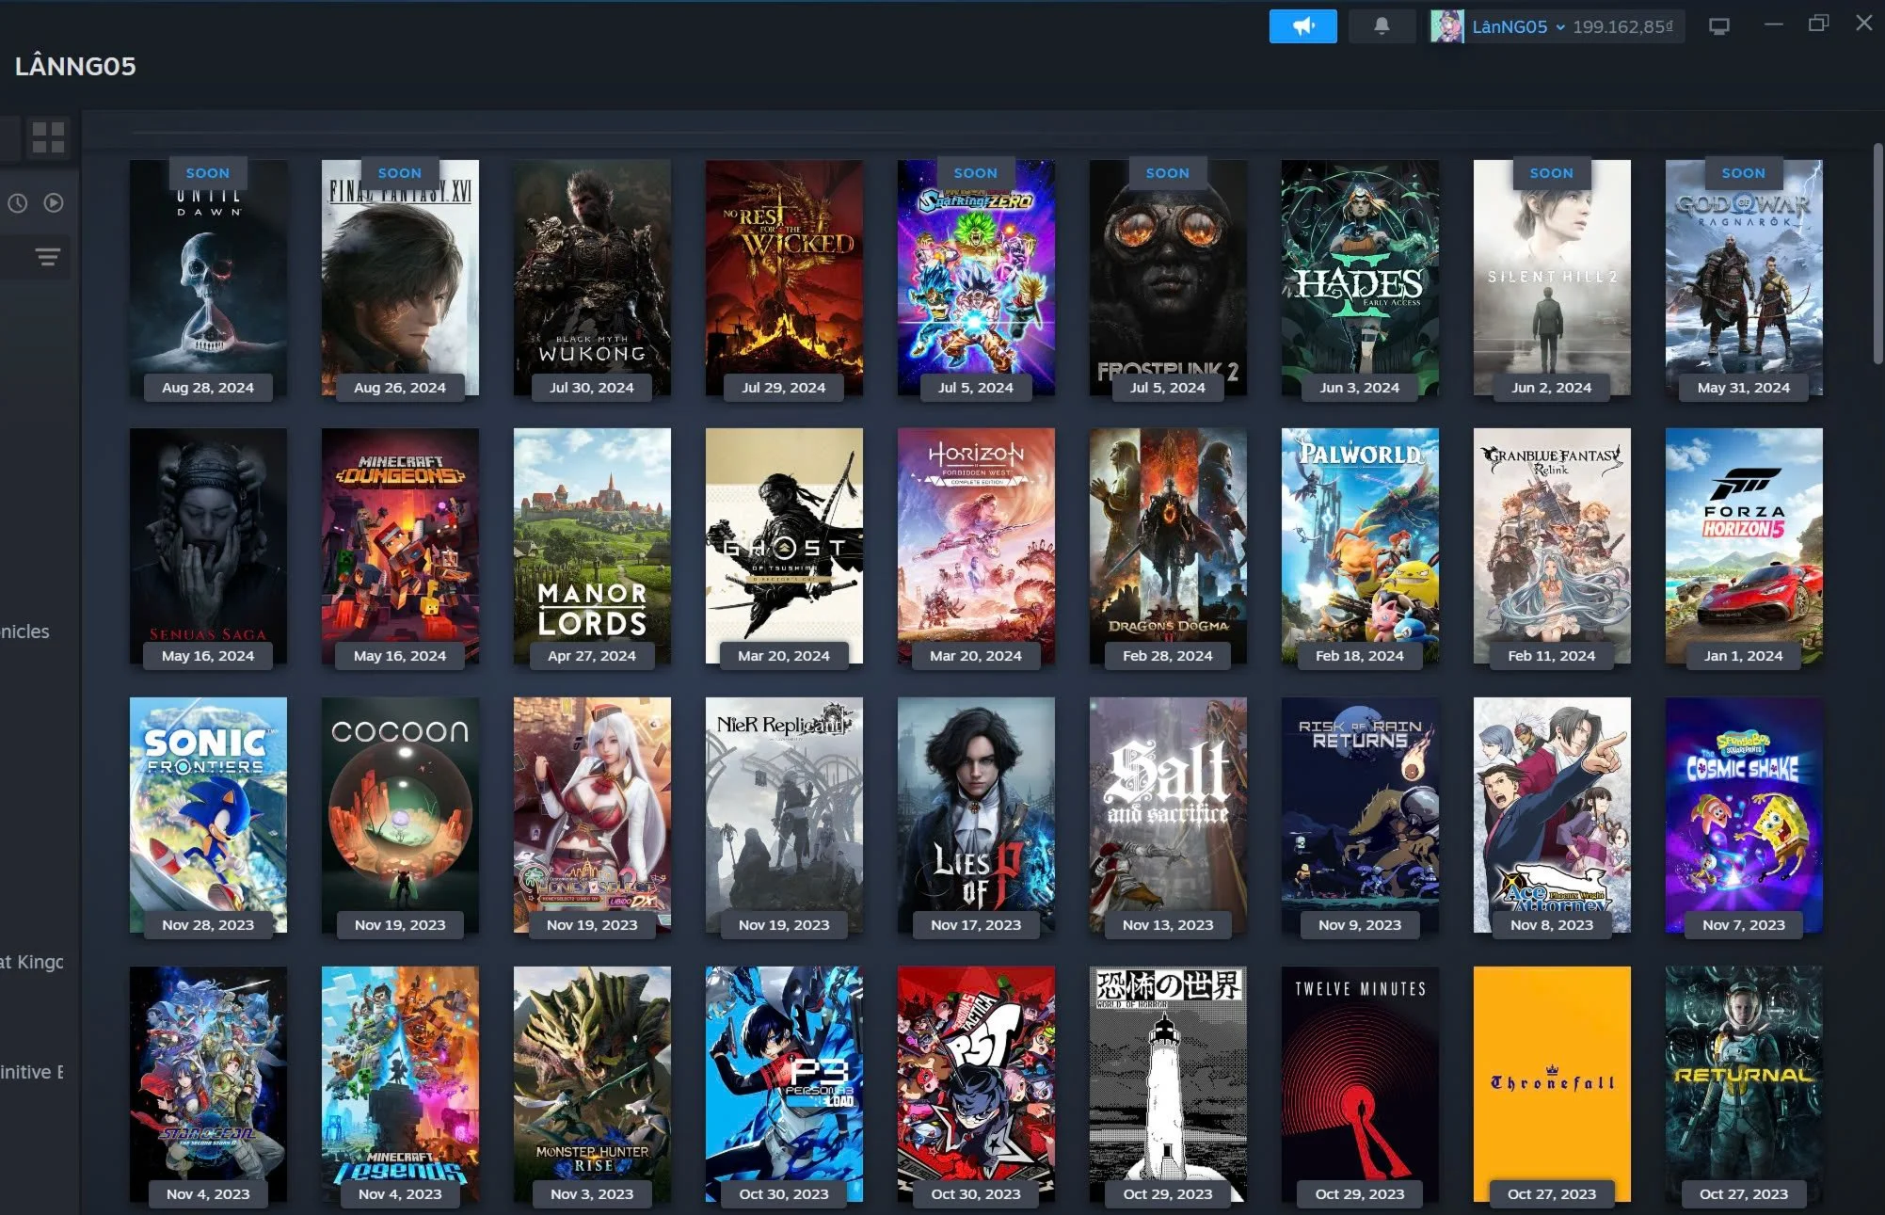Open Sparking Zero game cover
The height and width of the screenshot is (1215, 1885).
click(x=976, y=278)
